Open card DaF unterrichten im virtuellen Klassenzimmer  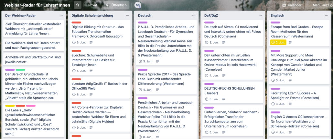[232, 64]
